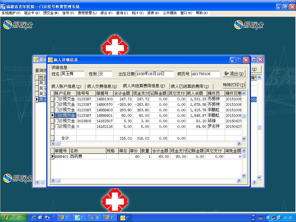Click the total value 316.02 under 合计金额

click(123, 138)
